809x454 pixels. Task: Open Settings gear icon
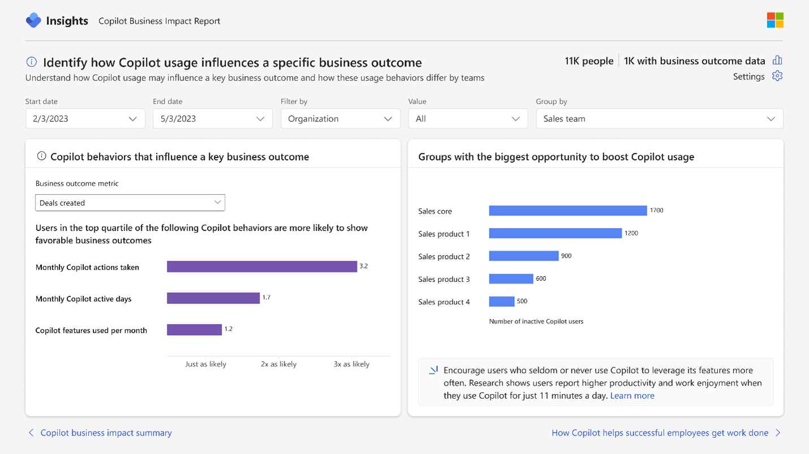coord(777,76)
